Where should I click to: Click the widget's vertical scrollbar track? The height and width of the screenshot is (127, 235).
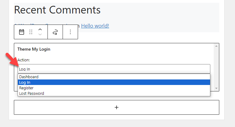216,67
